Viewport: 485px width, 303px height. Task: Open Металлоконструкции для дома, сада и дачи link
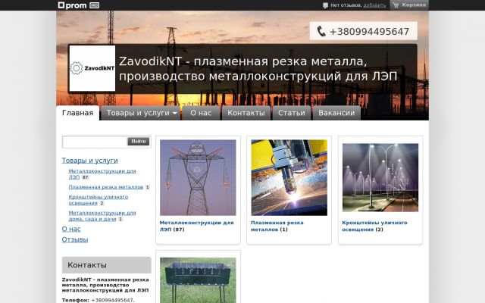[102, 216]
